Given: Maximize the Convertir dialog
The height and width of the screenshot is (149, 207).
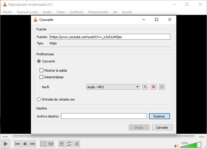Looking at the screenshot, I should coord(156,20).
